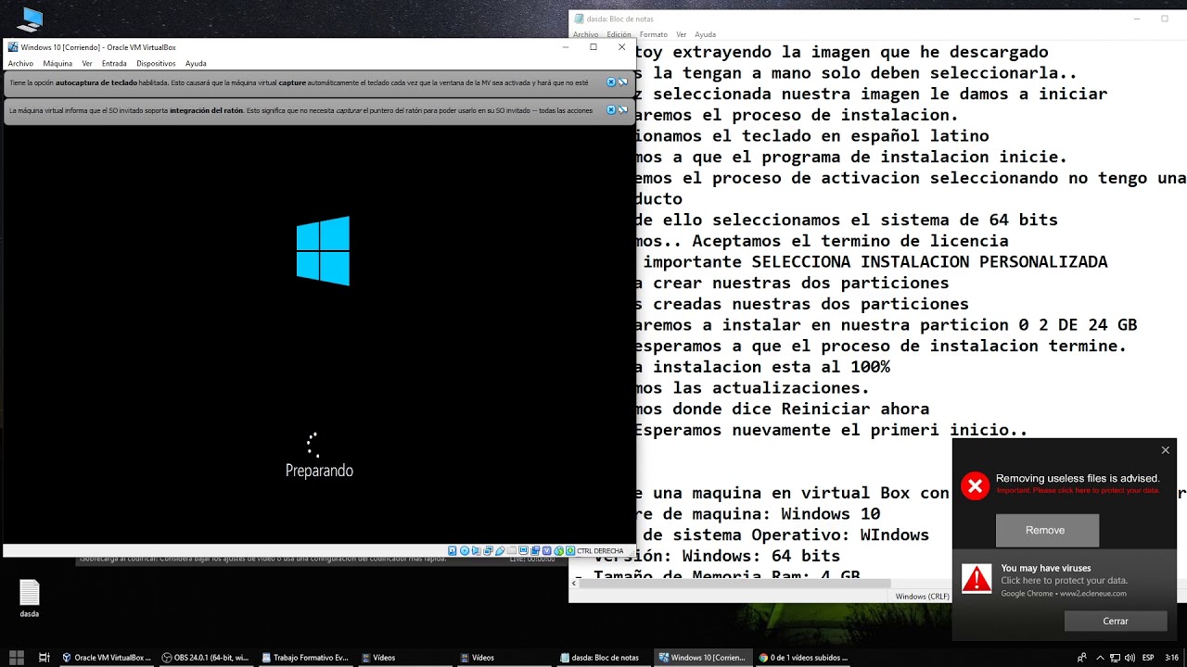Dismiss the keyboard autocapture notification

[611, 82]
